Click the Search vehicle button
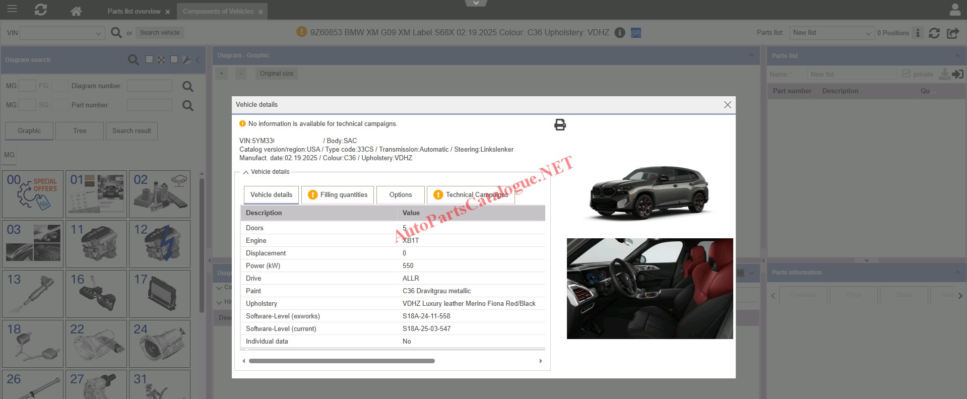Screen dimensions: 967x399 160,33
